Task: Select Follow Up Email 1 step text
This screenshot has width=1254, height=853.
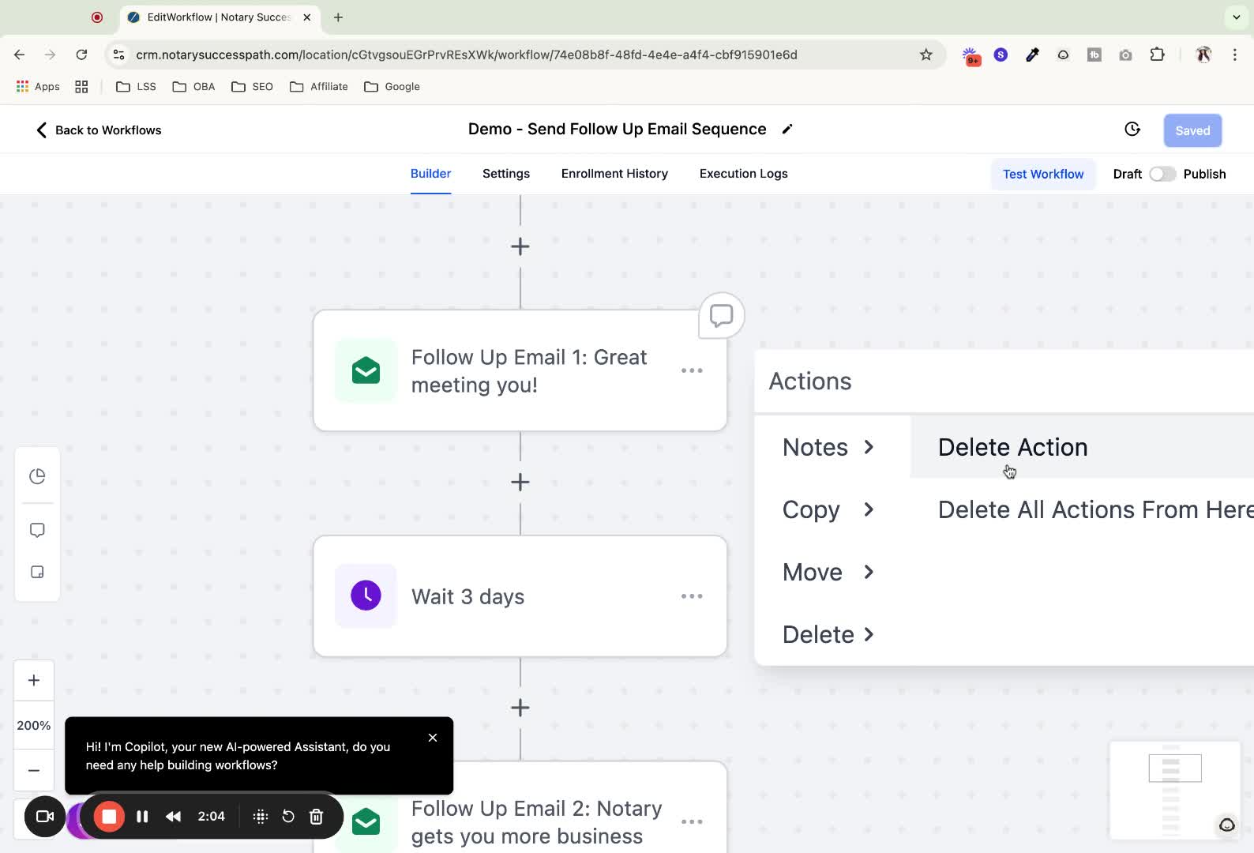Action: click(529, 370)
